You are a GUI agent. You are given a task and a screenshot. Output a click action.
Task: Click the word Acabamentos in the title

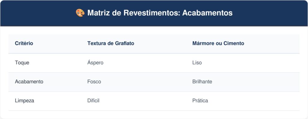pos(208,13)
